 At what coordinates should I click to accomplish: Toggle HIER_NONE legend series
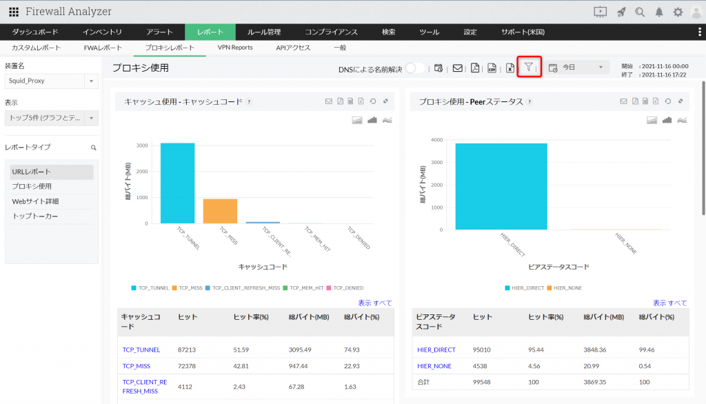[x=565, y=287]
